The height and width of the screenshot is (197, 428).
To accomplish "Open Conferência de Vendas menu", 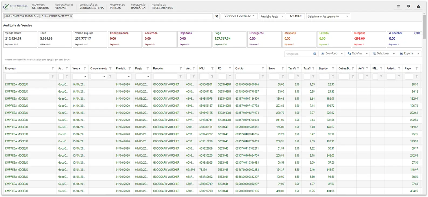I will point(64,6).
